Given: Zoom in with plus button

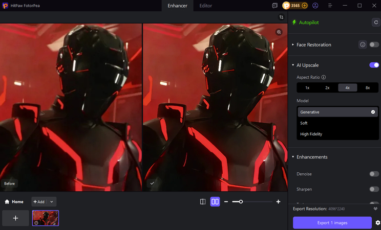Looking at the screenshot, I should 278,201.
